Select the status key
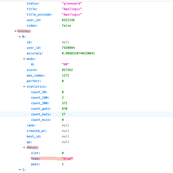Screen dimensions: 173x173 point(33,3)
